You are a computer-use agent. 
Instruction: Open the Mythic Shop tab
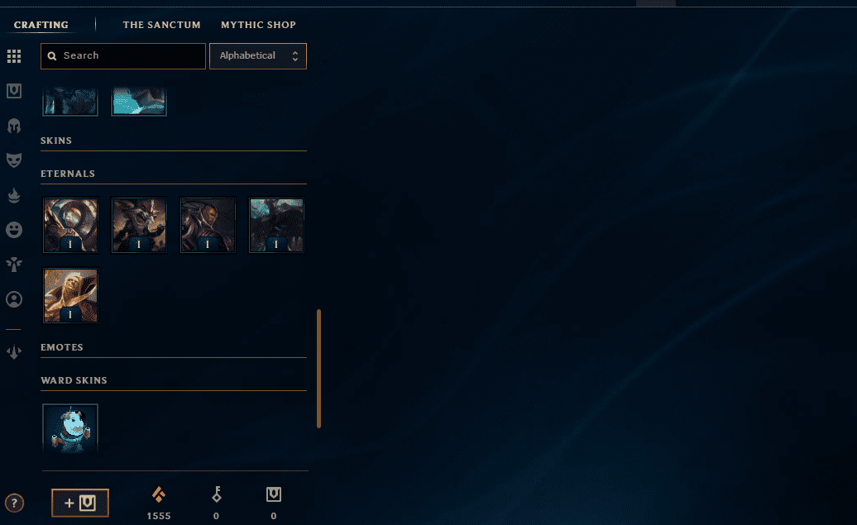click(x=259, y=25)
